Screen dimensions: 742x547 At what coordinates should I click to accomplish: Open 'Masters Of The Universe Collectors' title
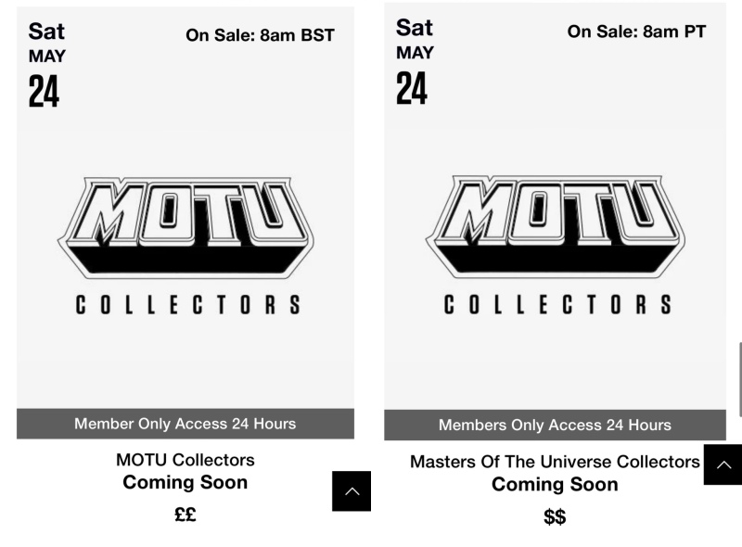[555, 462]
